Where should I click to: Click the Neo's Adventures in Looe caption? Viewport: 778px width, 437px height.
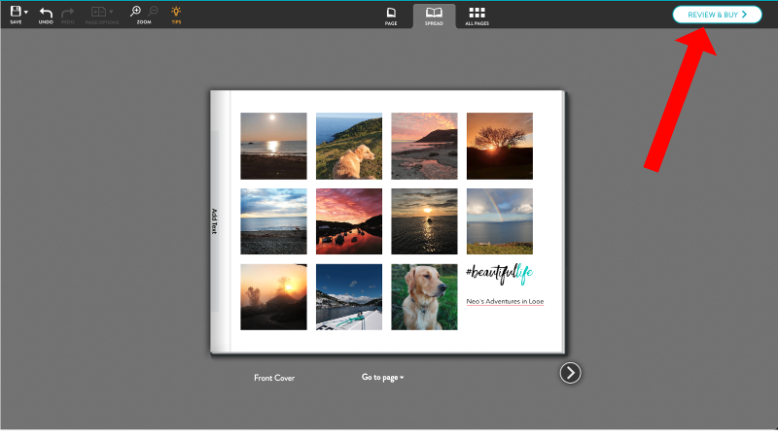point(504,302)
